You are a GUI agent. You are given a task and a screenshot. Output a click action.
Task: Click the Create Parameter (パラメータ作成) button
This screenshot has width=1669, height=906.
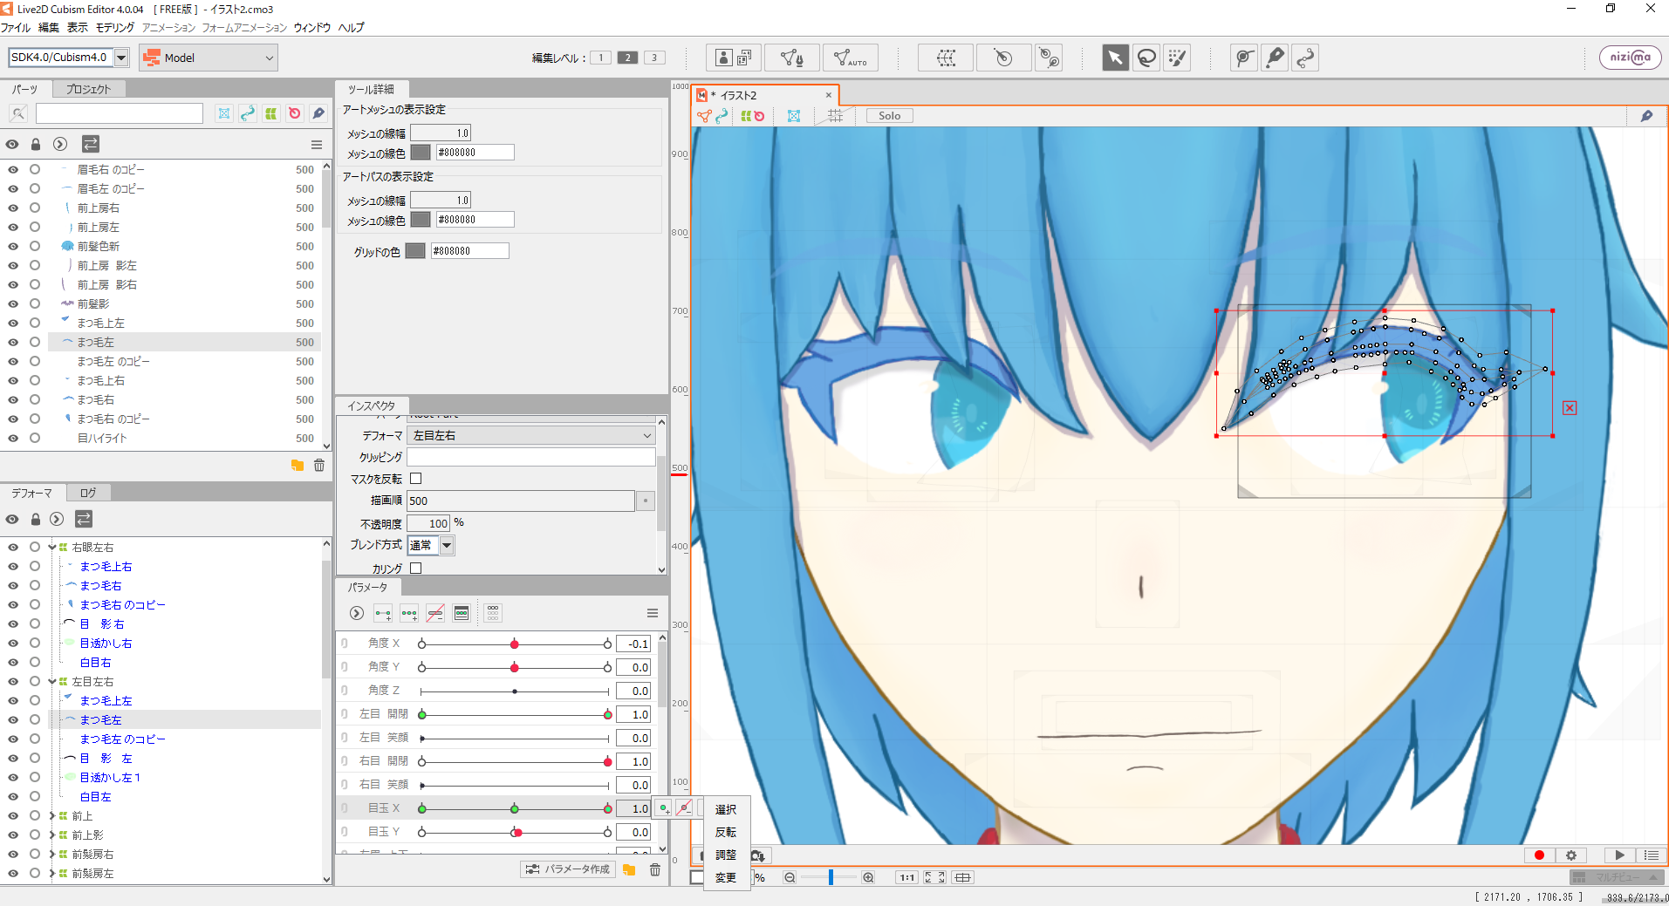(568, 869)
